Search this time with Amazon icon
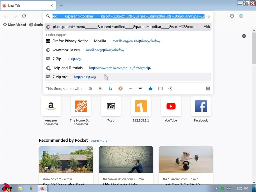This screenshot has width=256, height=192. (100, 88)
